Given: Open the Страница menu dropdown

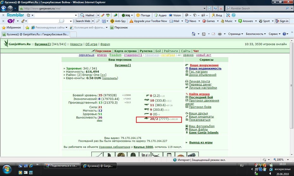Looking at the screenshot, I should 236,34.
